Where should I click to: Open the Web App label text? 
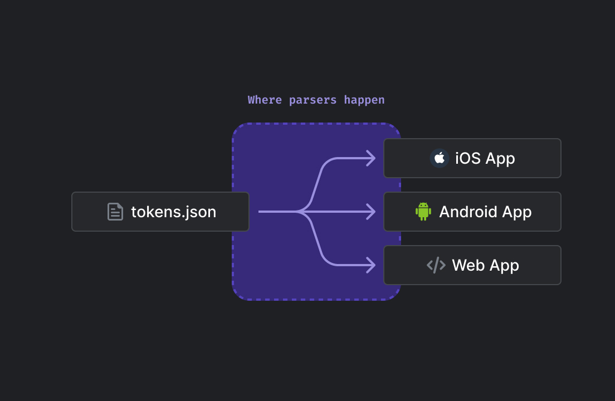pyautogui.click(x=485, y=265)
